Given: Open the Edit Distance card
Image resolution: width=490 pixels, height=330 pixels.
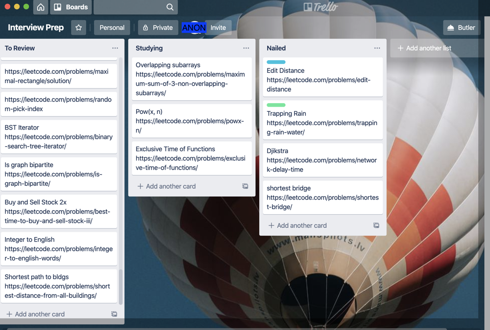Looking at the screenshot, I should pos(322,77).
